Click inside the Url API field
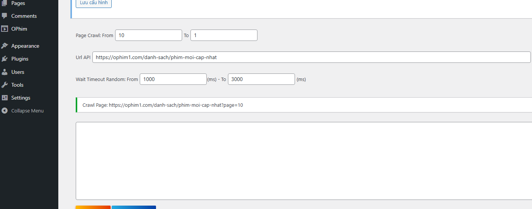532x209 pixels. point(311,57)
